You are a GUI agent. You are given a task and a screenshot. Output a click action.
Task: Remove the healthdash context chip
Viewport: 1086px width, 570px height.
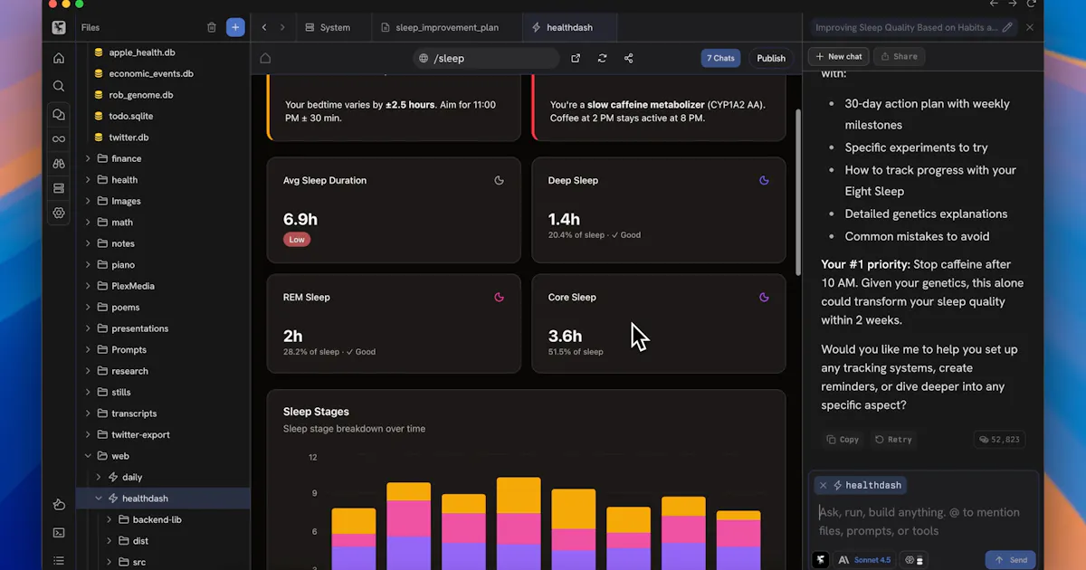(823, 485)
